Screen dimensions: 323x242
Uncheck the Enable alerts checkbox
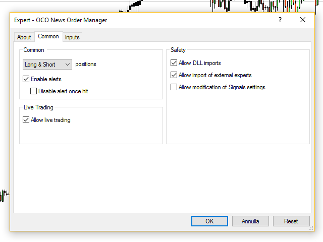point(26,79)
